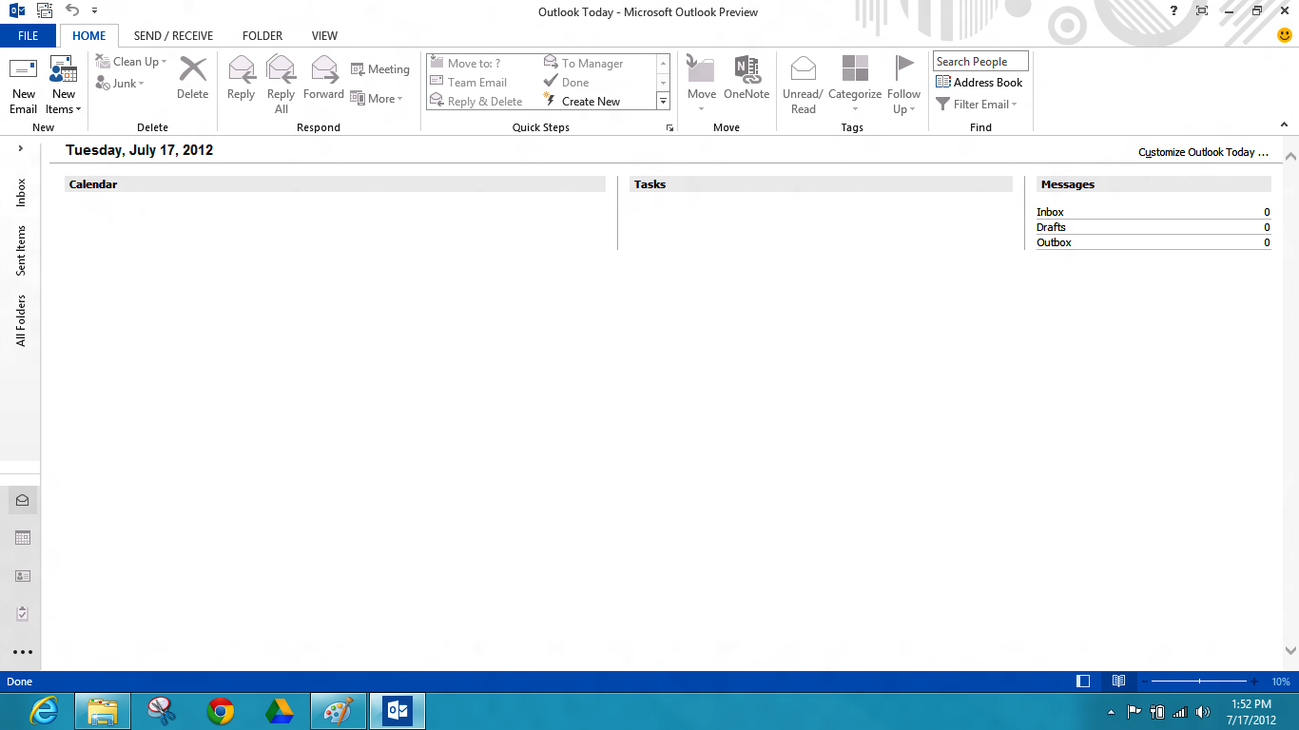This screenshot has height=730, width=1299.
Task: Open more navigation options ellipsis
Action: pyautogui.click(x=23, y=652)
